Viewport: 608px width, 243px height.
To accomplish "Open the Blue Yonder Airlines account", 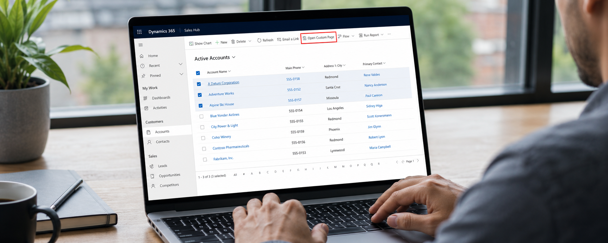I will [225, 115].
